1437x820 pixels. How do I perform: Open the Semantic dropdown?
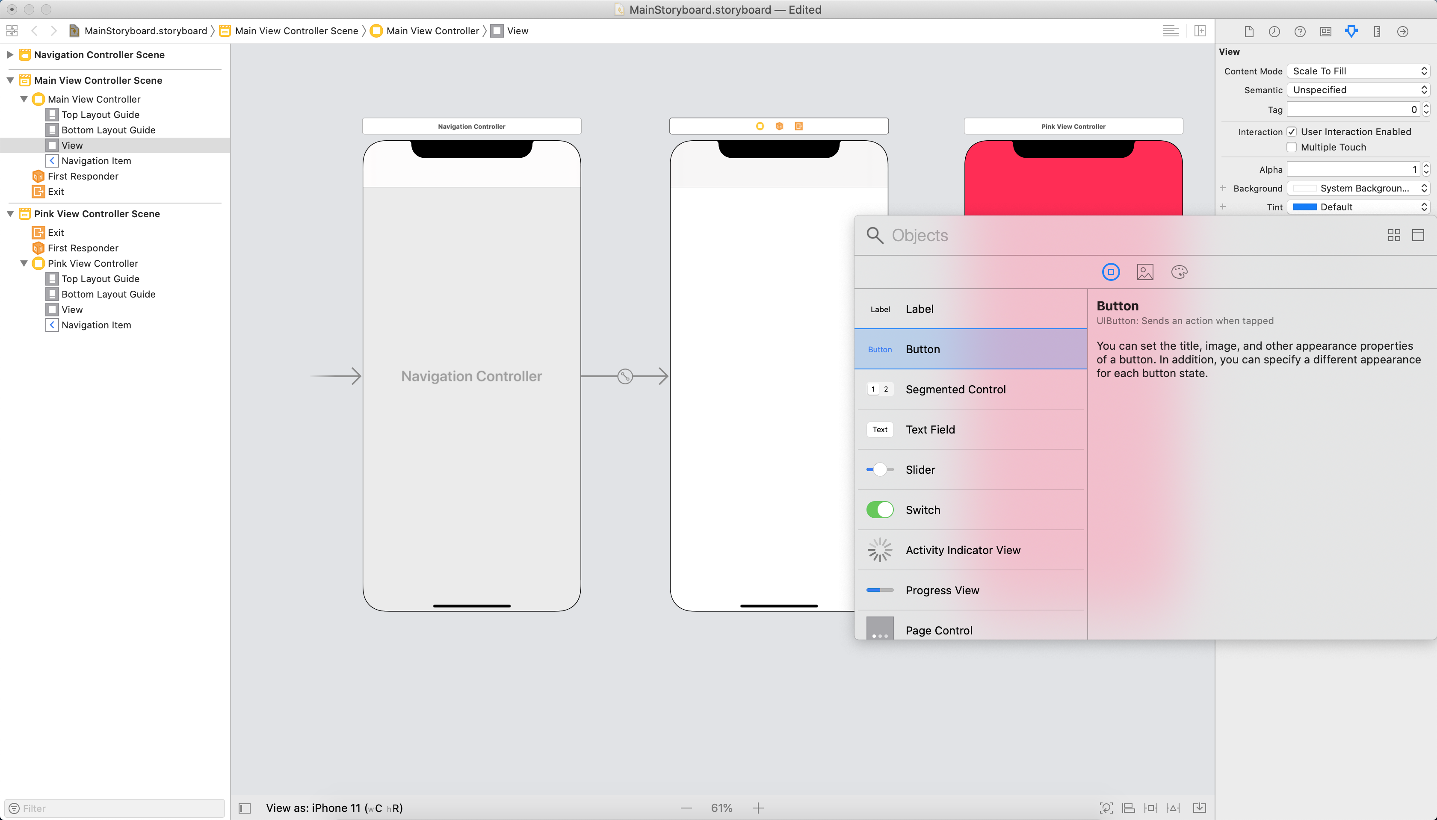1358,90
